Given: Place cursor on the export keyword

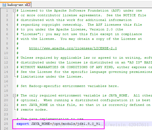Looking at the screenshot, I should click(x=23, y=124).
